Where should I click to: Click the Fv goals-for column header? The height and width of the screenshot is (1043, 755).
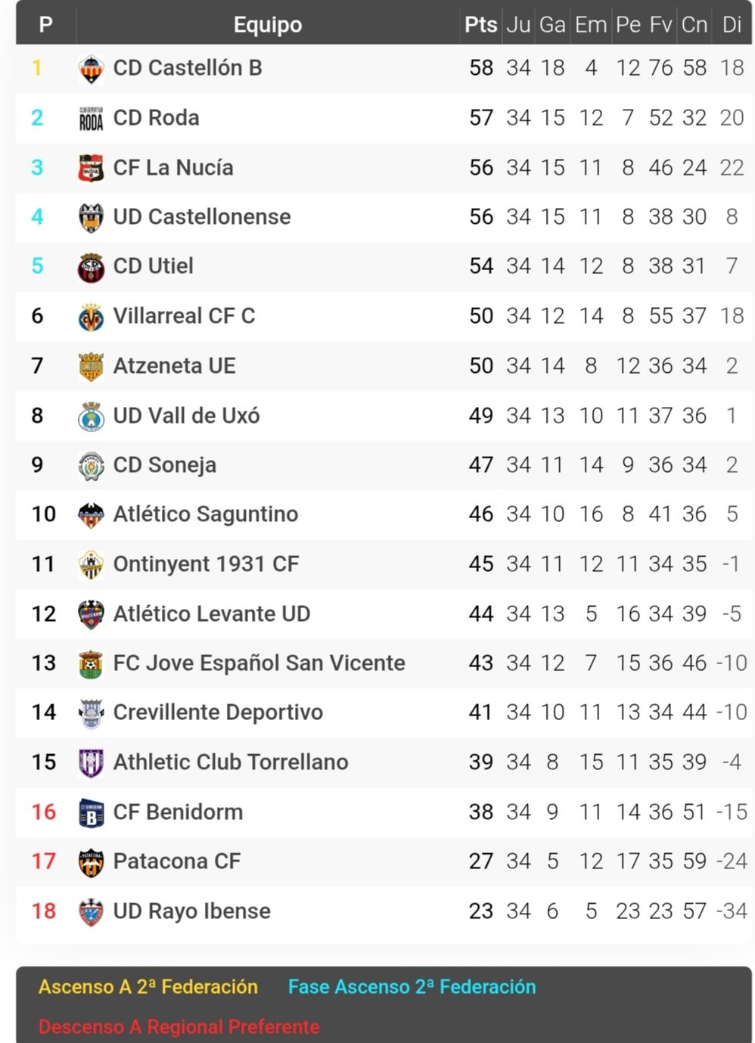pos(660,25)
